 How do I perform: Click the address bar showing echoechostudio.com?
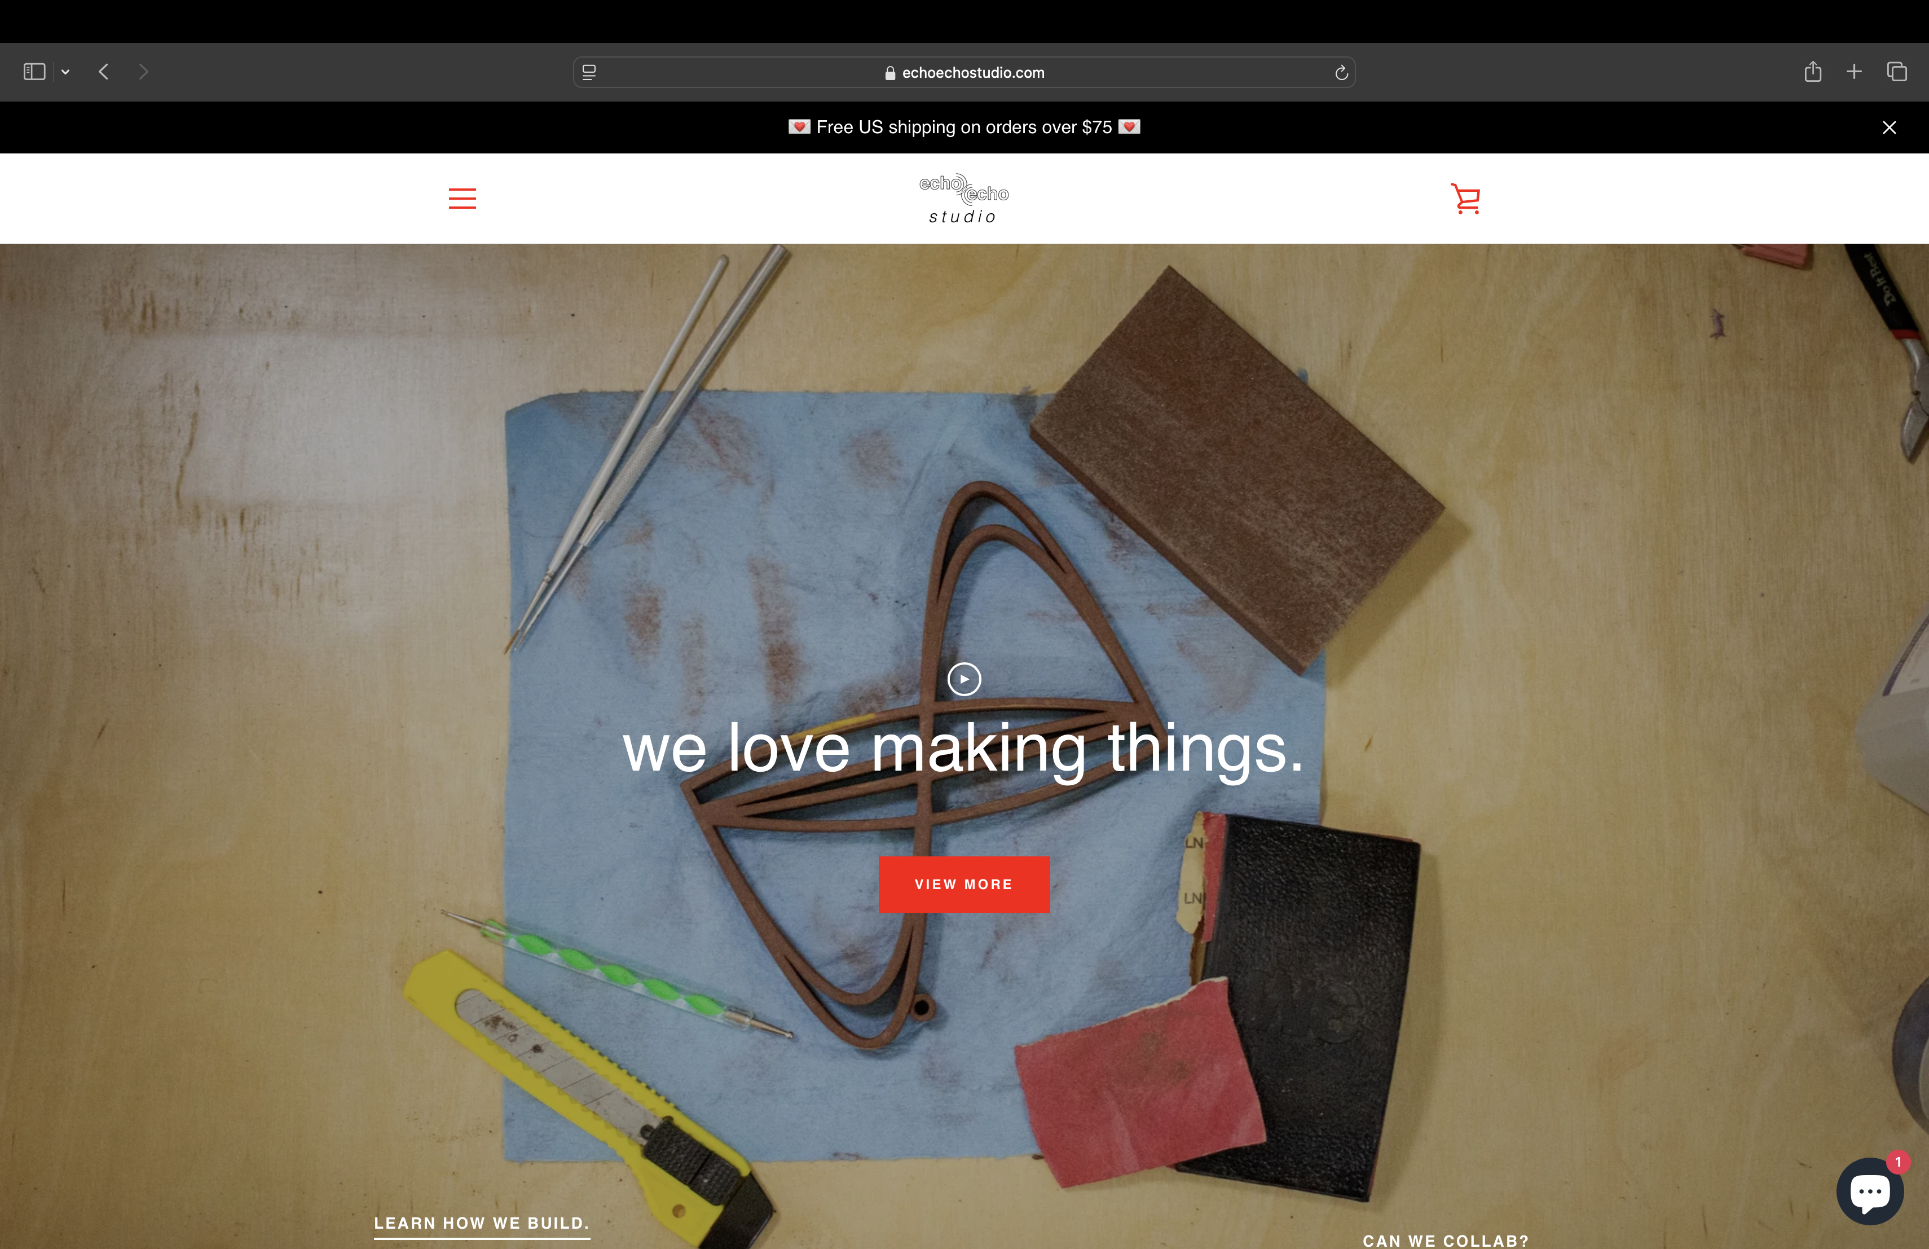coord(964,72)
